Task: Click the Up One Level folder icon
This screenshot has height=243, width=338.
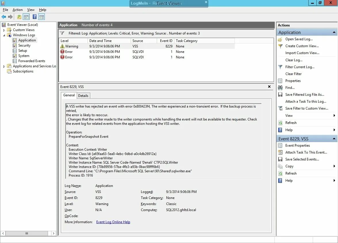Action: pos(19,17)
